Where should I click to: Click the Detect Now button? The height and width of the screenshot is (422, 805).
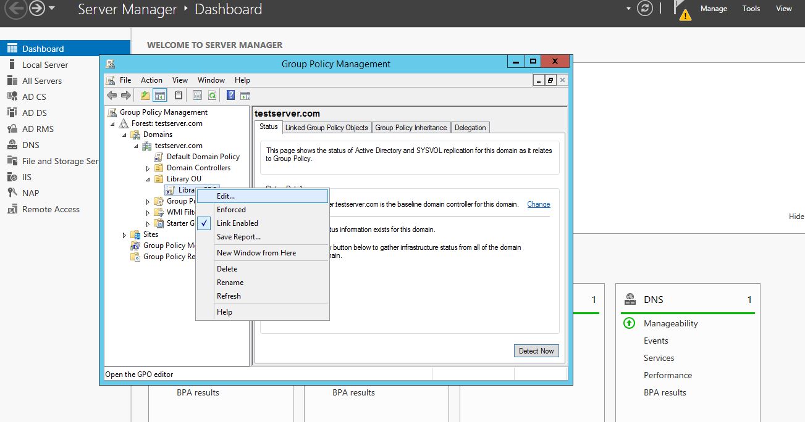click(x=536, y=351)
